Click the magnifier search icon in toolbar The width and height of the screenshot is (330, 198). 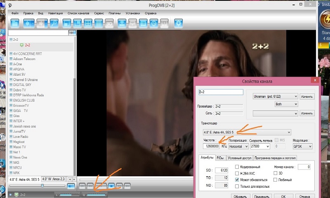click(54, 23)
